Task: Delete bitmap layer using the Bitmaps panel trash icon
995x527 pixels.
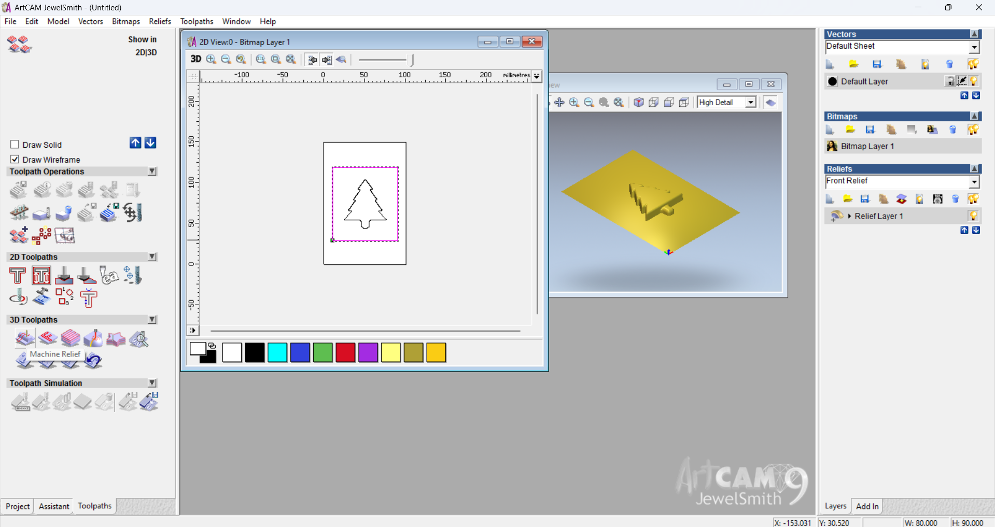Action: click(x=953, y=130)
